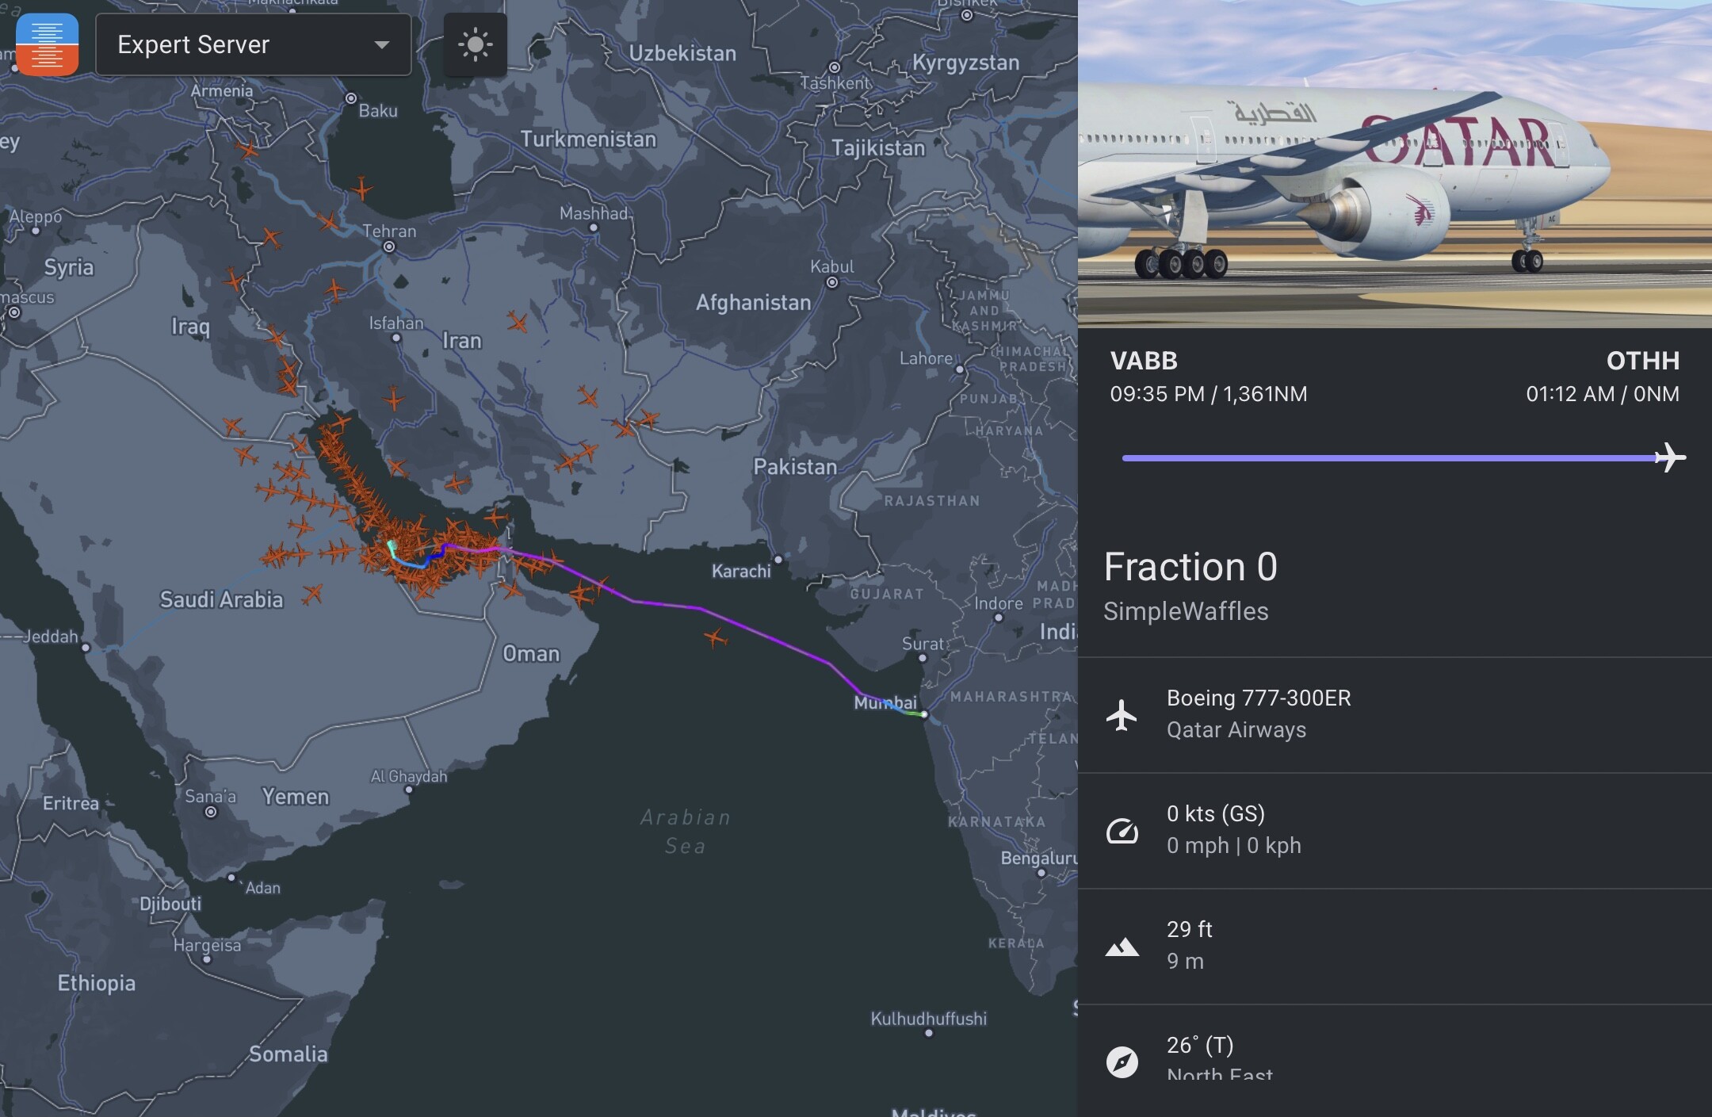The image size is (1712, 1117).
Task: Click the mountain altitude icon
Action: 1122,946
